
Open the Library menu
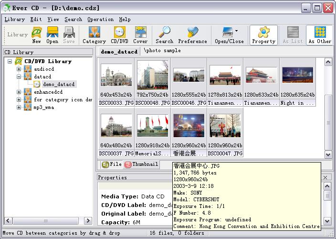point(15,20)
